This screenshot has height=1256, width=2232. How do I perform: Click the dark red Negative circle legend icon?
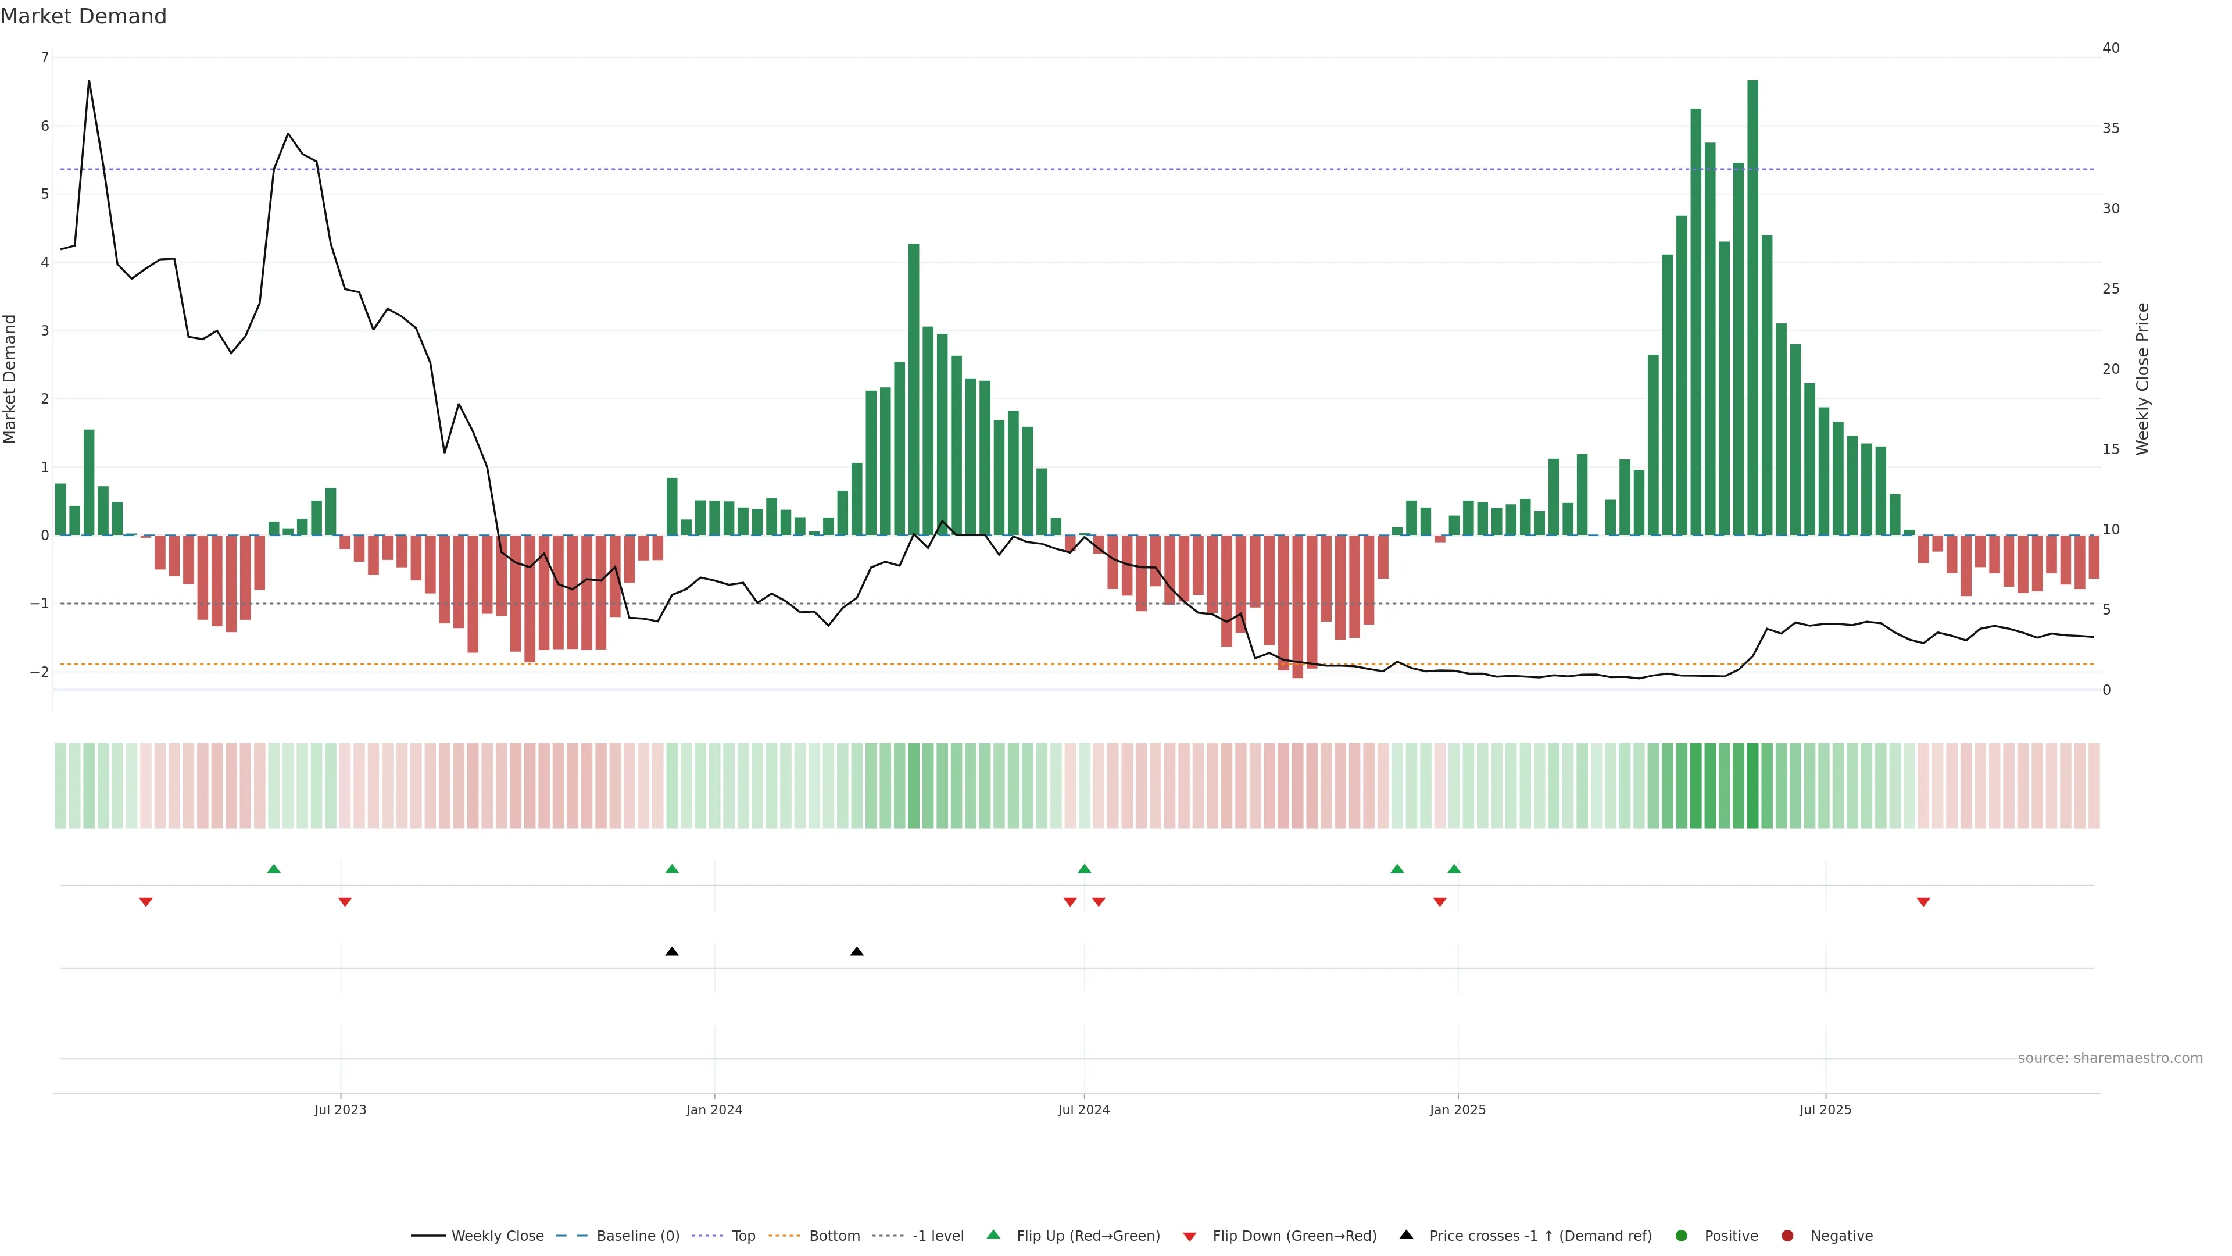click(1787, 1236)
